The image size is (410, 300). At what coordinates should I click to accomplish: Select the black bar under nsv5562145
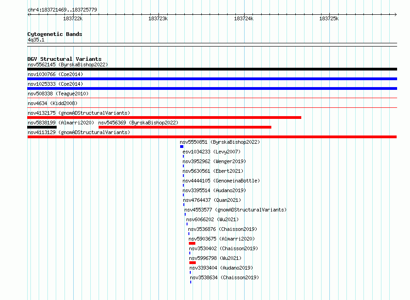(212, 69)
